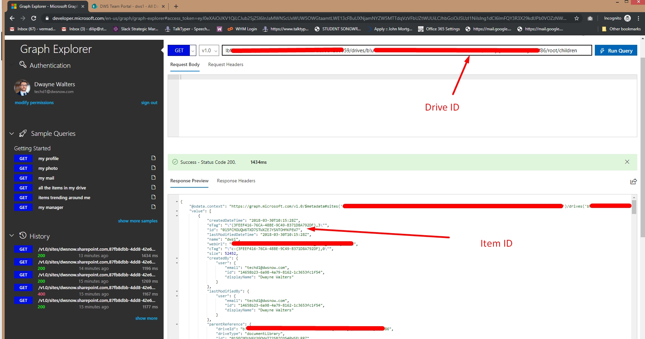Open docs icon for my profile
The image size is (645, 339).
click(x=154, y=158)
